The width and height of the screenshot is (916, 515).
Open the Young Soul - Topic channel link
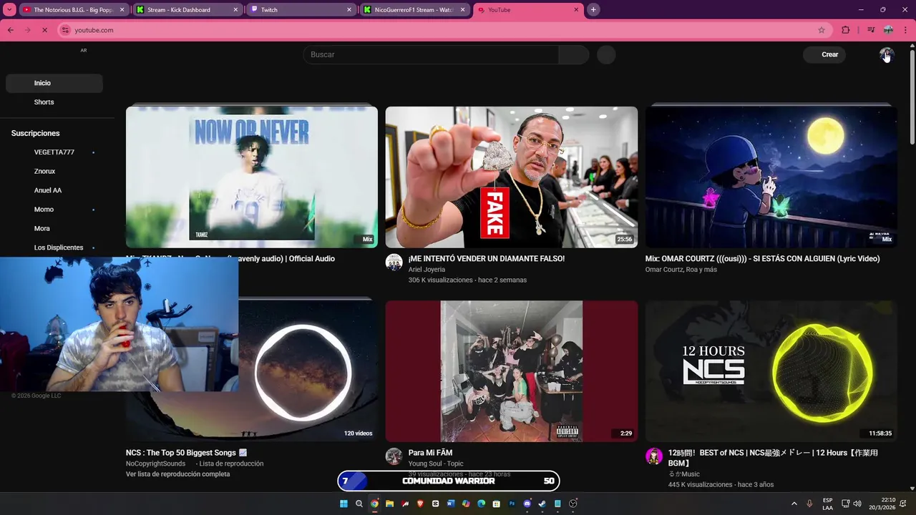(x=436, y=463)
